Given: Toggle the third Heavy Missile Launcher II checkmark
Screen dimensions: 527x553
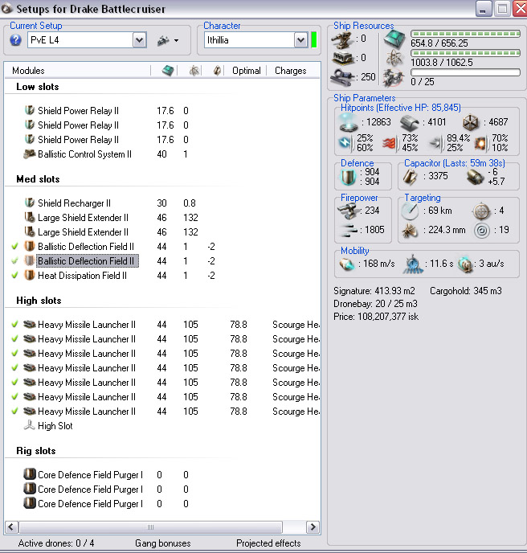Looking at the screenshot, I should 14,353.
